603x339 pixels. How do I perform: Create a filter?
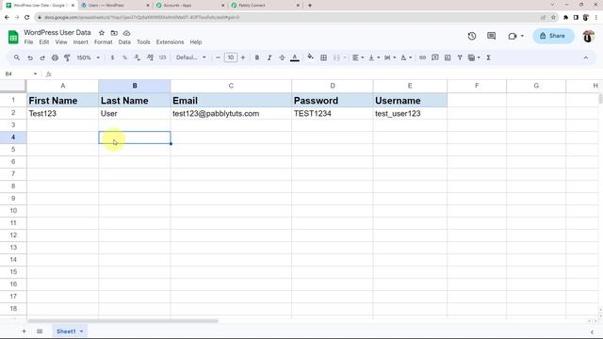point(460,57)
